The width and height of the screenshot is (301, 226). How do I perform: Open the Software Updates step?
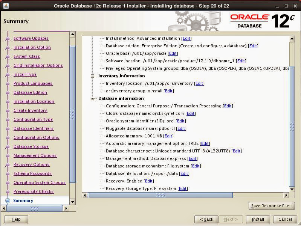(31, 38)
